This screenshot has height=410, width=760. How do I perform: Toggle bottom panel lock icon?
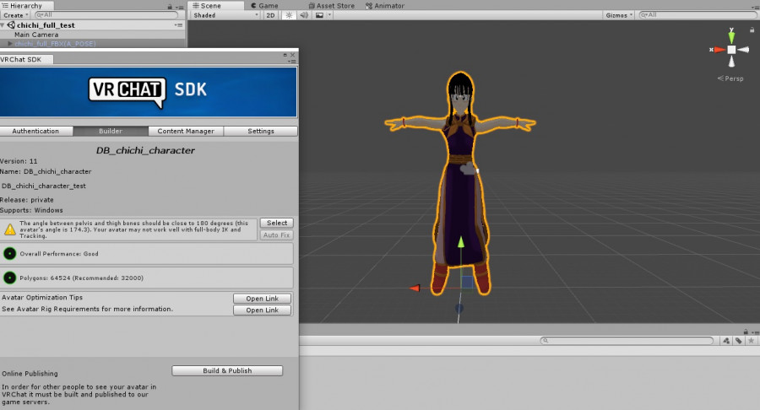point(746,332)
